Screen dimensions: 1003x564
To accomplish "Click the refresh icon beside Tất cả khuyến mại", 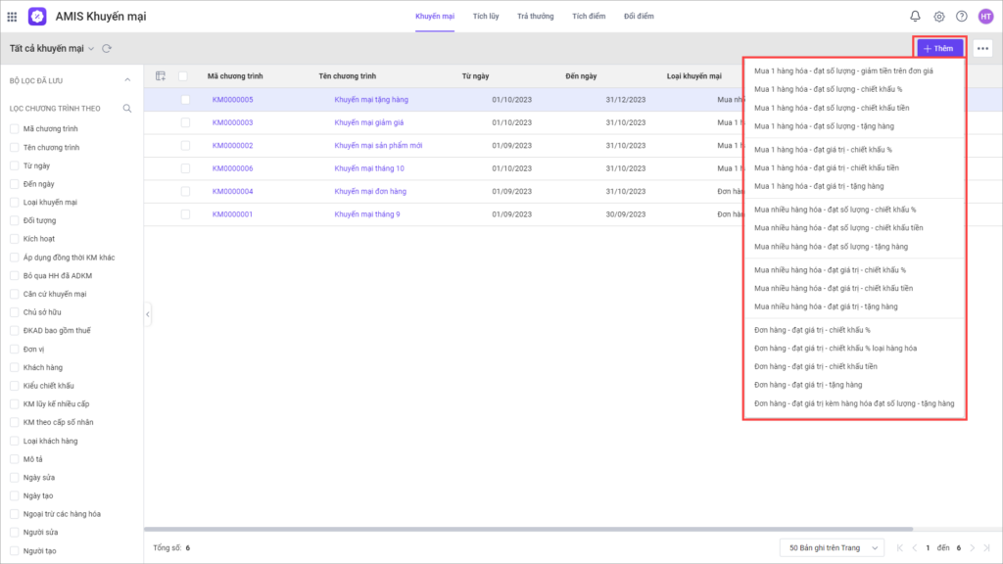I will [x=107, y=48].
